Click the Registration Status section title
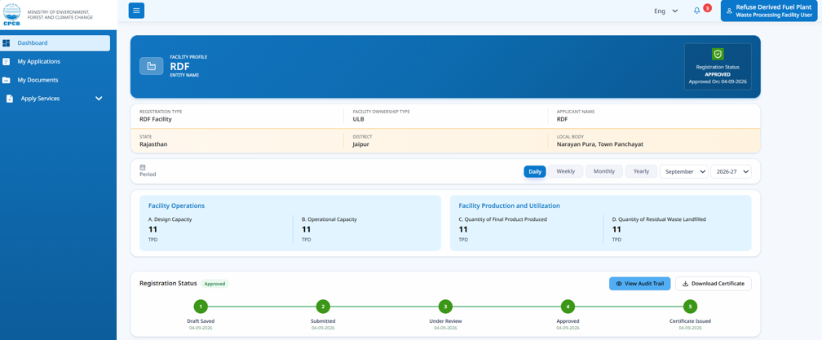This screenshot has height=340, width=822. [x=168, y=284]
